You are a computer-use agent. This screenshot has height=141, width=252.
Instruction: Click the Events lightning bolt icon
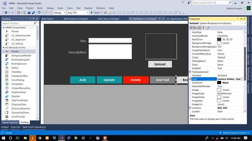click(x=204, y=28)
